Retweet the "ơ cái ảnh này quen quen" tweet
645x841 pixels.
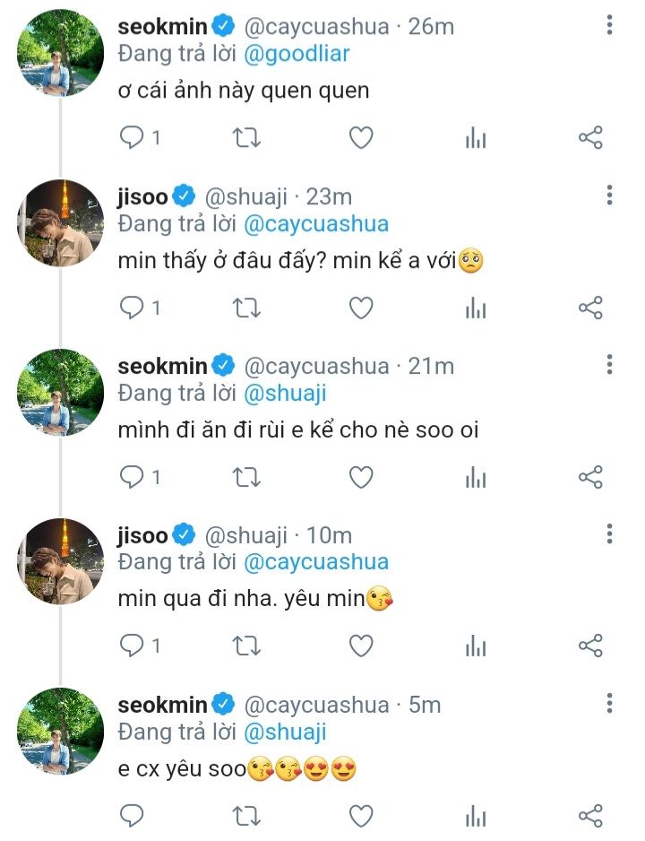point(246,138)
